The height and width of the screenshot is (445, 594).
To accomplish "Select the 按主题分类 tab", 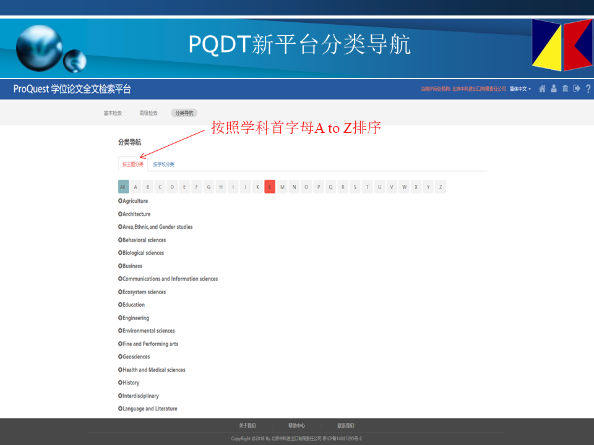I will (x=133, y=164).
